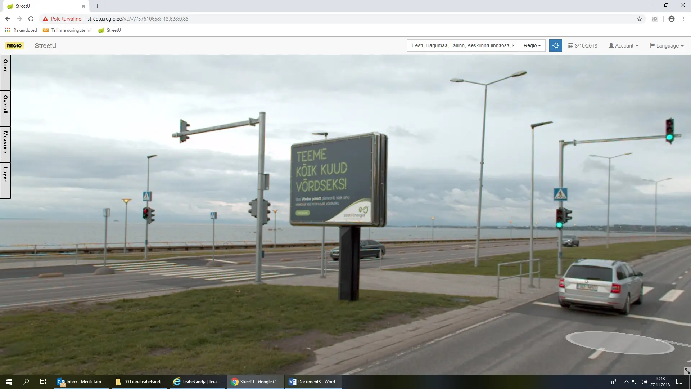Click the StreetU title link

[x=45, y=46]
